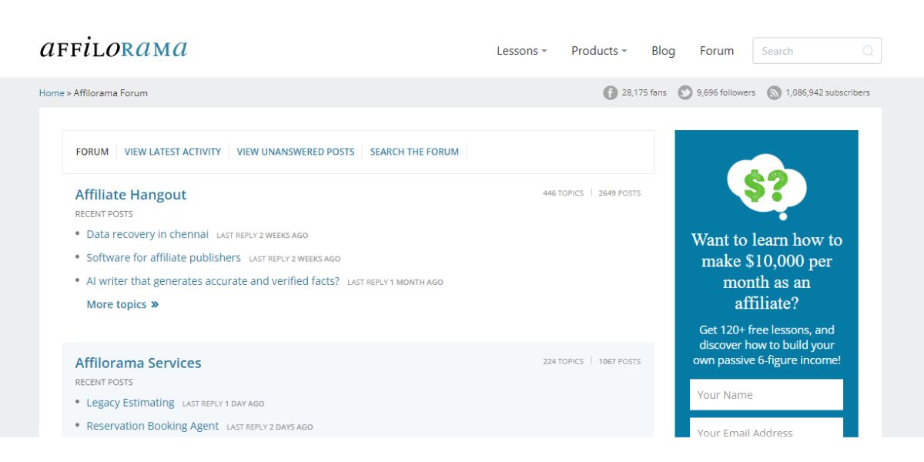Open the Twitter followers icon
This screenshot has height=462, width=924.
(x=685, y=93)
